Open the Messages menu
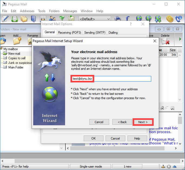 (x=70, y=11)
